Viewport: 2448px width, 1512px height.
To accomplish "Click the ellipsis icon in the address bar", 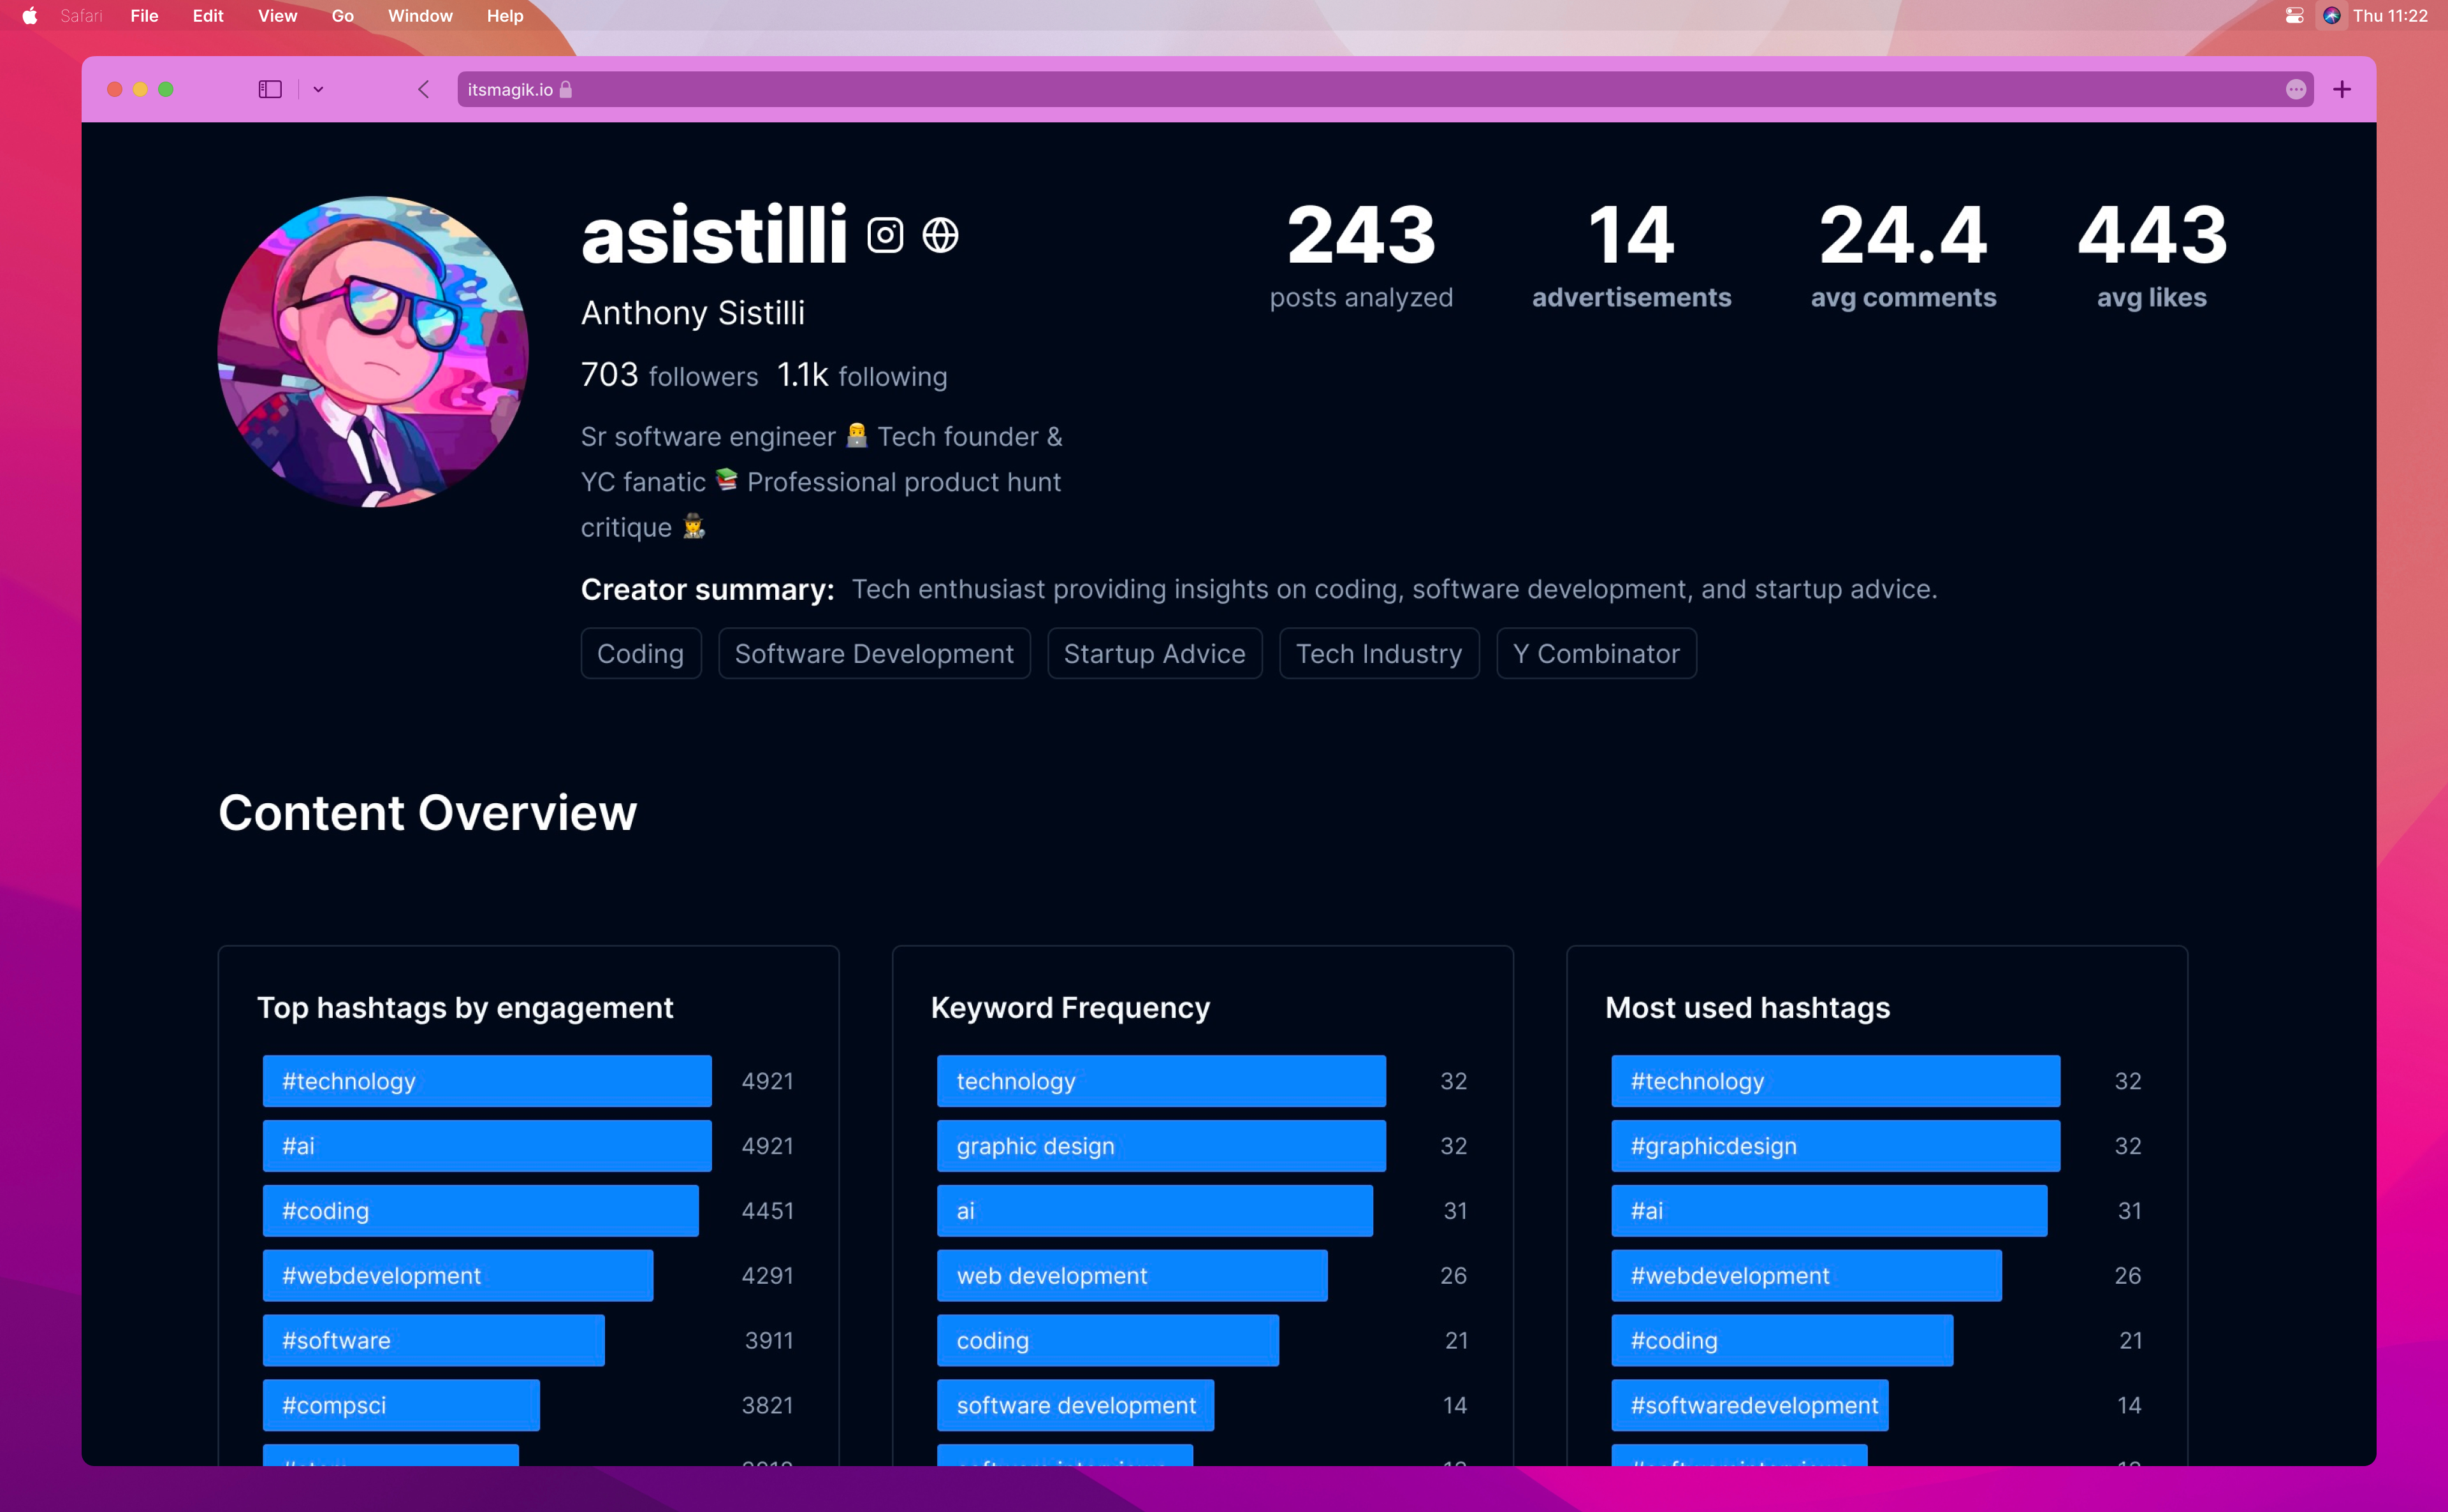I will tap(2295, 89).
